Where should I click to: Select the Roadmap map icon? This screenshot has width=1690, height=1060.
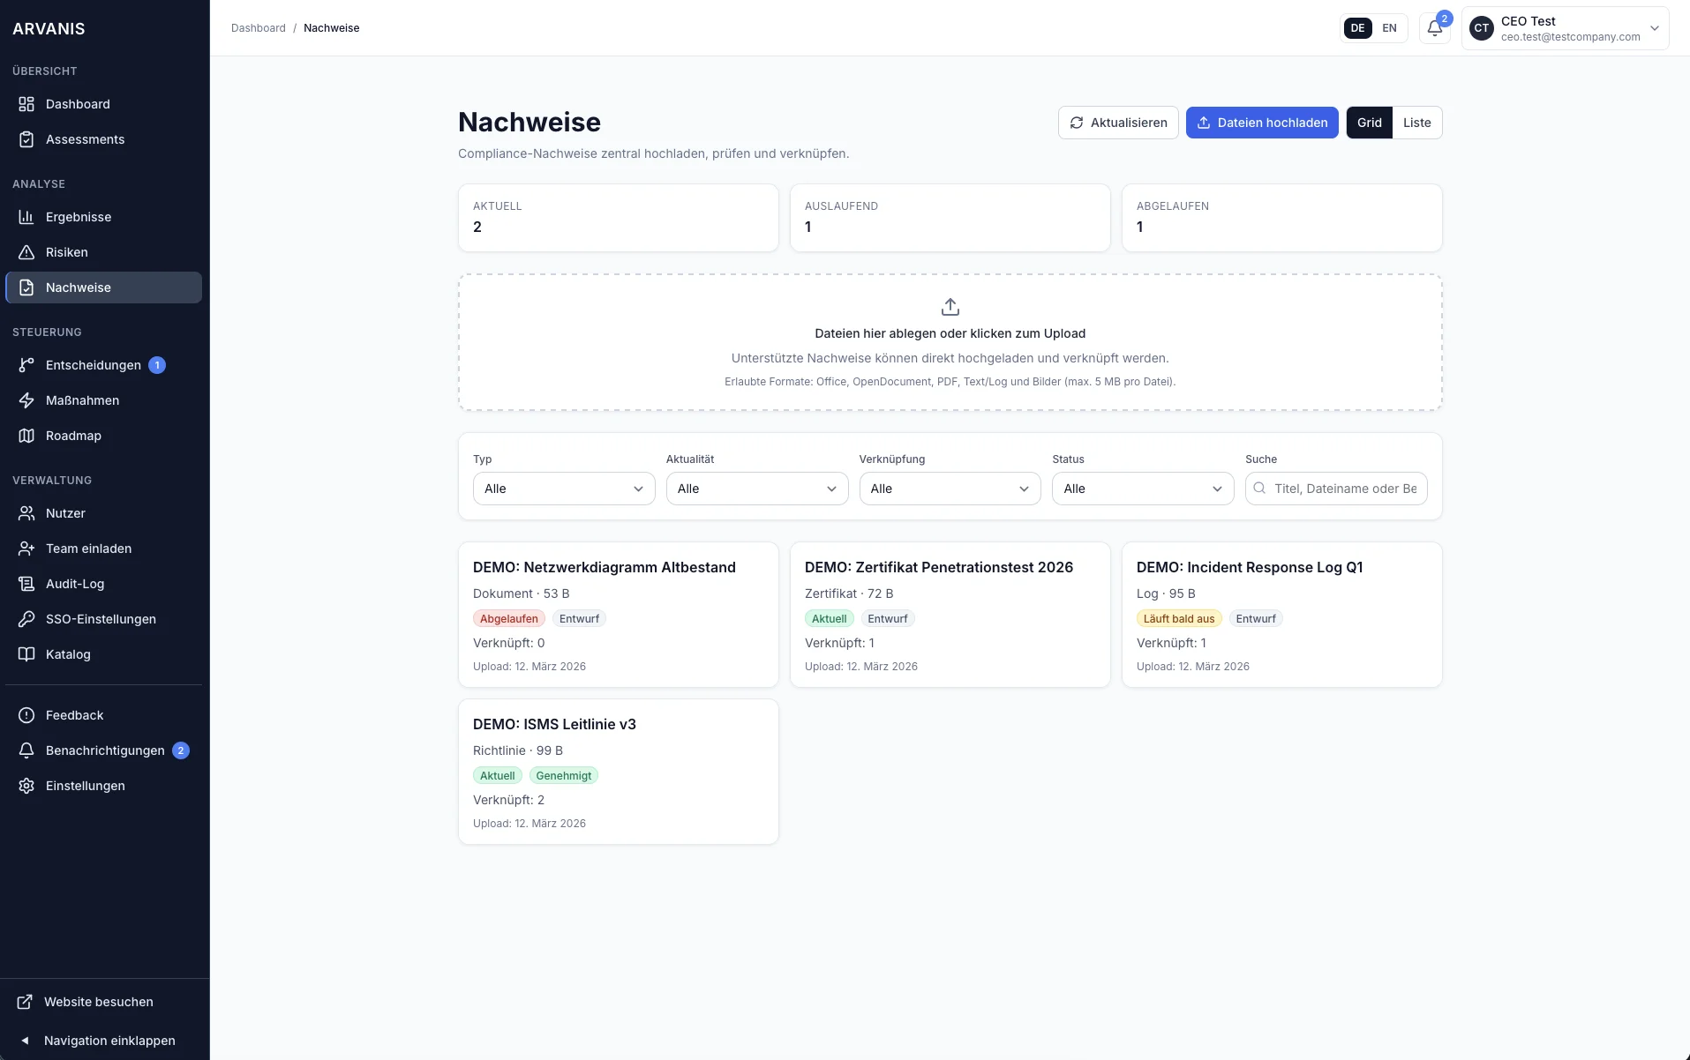26,435
